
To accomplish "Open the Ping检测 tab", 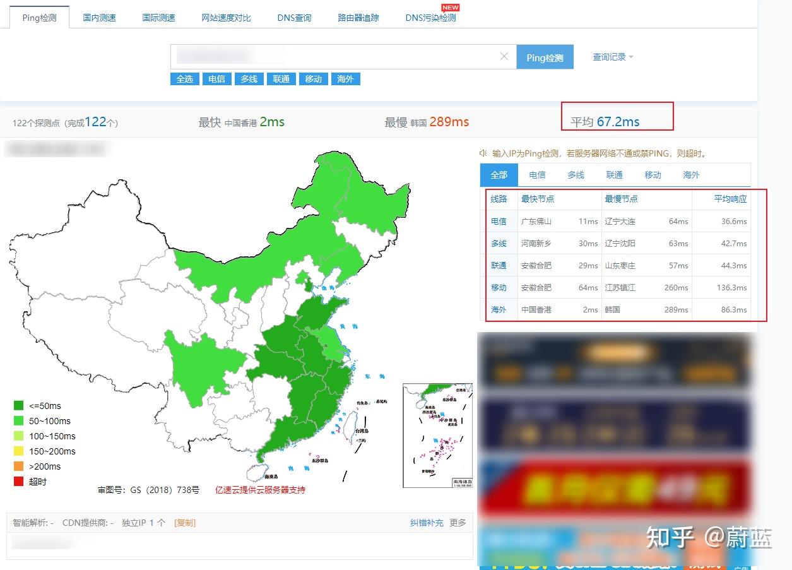I will point(39,17).
